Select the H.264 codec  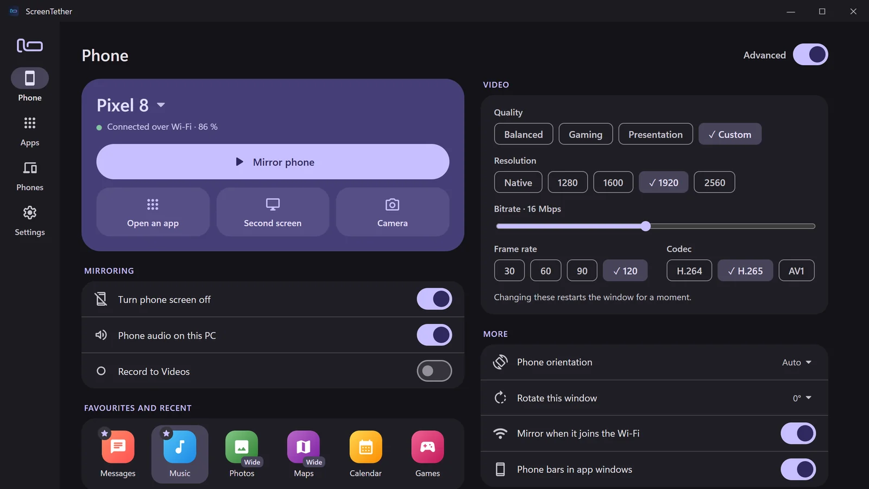tap(689, 271)
